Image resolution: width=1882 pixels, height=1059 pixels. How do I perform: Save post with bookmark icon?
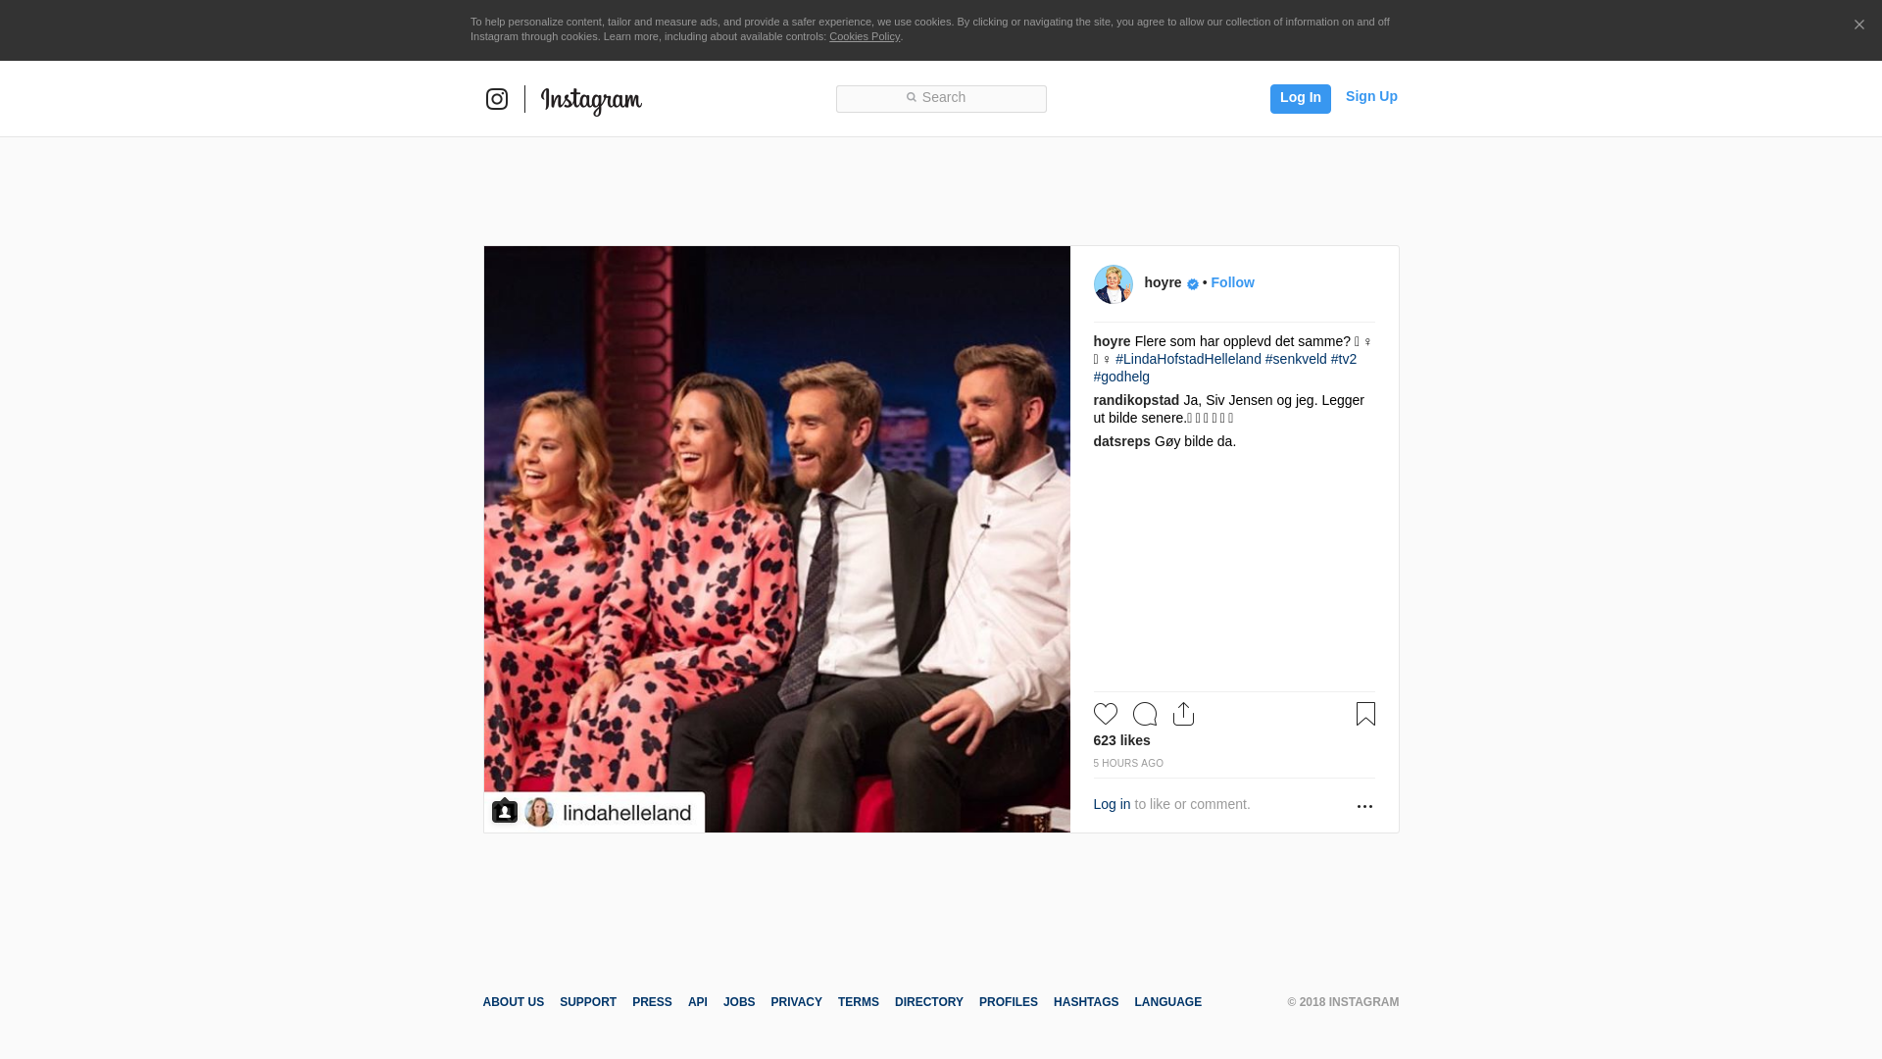pos(1365,714)
